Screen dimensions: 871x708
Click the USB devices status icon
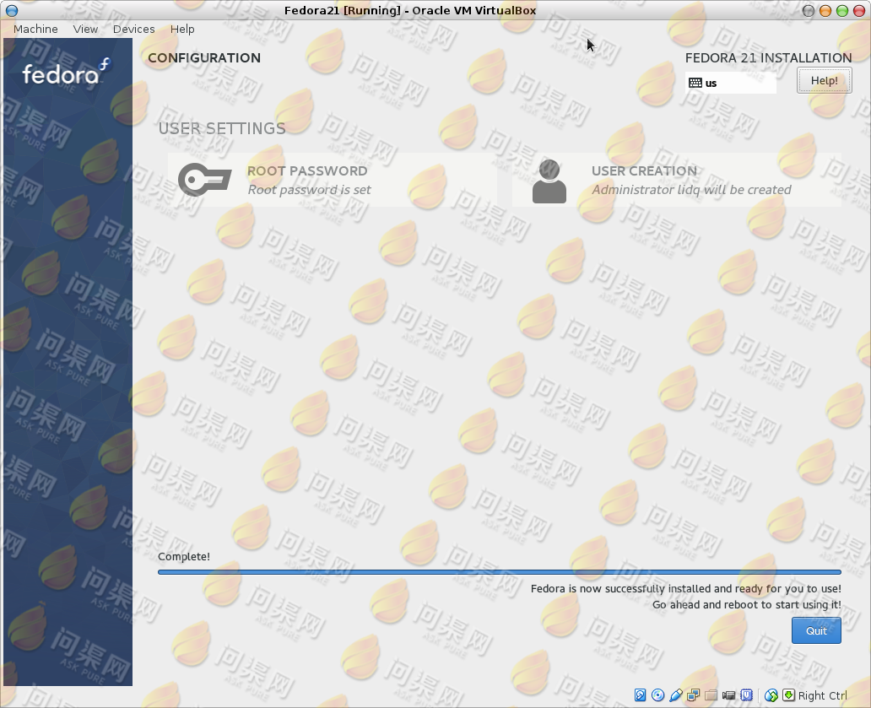click(675, 695)
